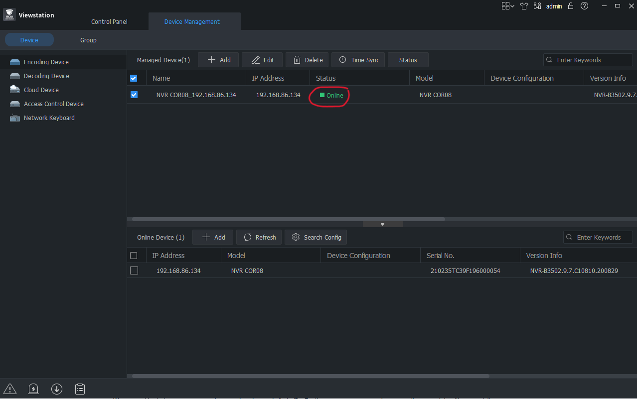Click the magnifier icon in the managed device search box
Screen dimensions: 637x399
tap(549, 60)
